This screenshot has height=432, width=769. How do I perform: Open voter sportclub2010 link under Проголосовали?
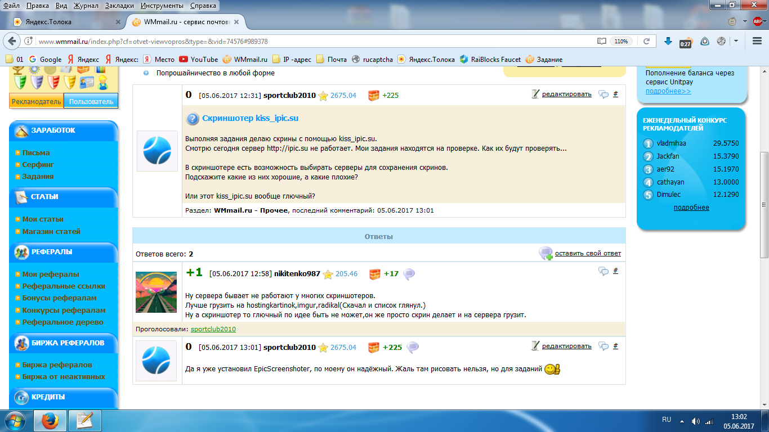point(213,329)
